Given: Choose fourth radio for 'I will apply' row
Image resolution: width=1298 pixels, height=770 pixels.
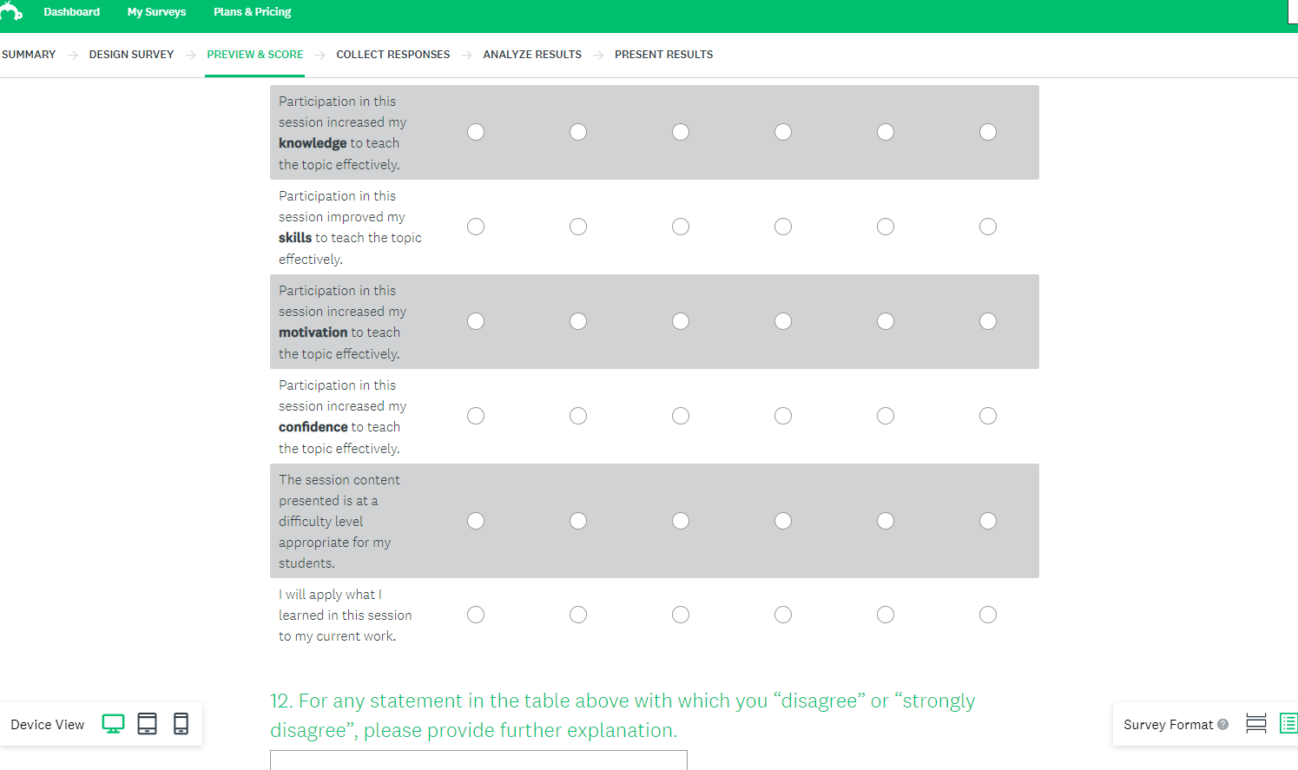Looking at the screenshot, I should pos(783,615).
